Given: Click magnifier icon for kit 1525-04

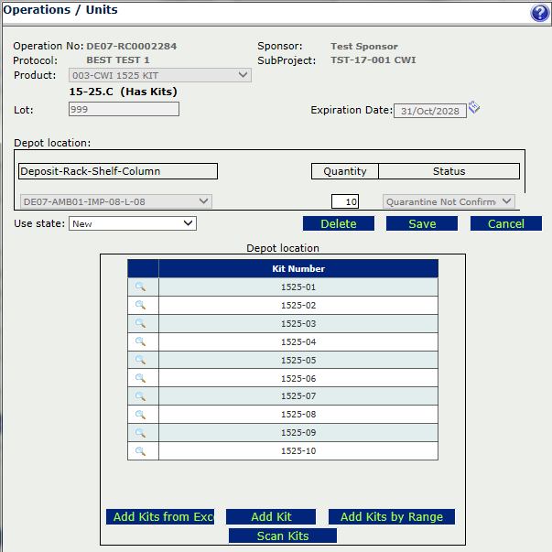Looking at the screenshot, I should pyautogui.click(x=140, y=341).
